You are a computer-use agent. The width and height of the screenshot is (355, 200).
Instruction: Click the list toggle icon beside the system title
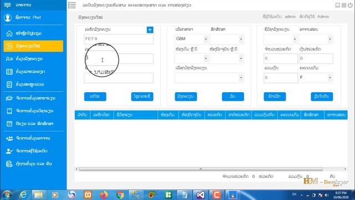pyautogui.click(x=72, y=5)
